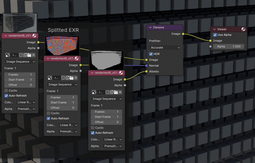Screen dimensions: 255x163
Task: Adjust the Alpha 1.000 slider on Viewer
Action: 229,46
